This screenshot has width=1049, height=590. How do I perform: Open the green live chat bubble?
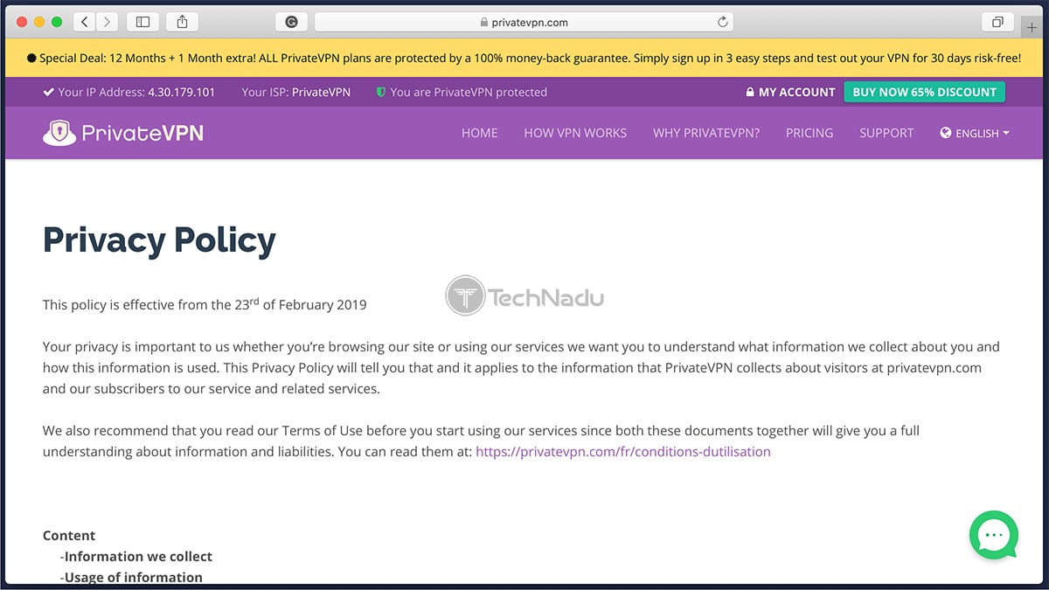[994, 535]
